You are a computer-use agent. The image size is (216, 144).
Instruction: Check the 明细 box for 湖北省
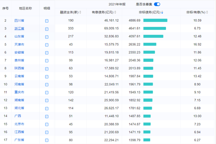[x=47, y=108]
